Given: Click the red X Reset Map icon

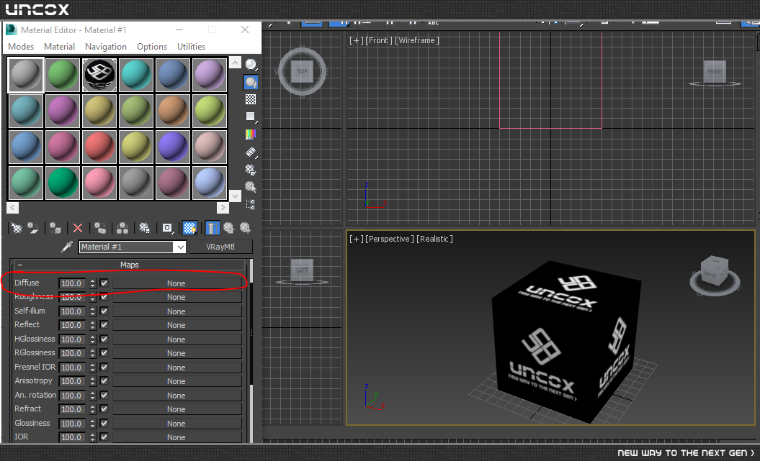Looking at the screenshot, I should [x=78, y=228].
